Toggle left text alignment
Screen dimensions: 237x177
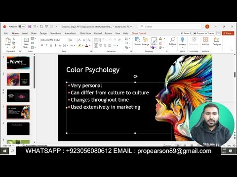pos(96,45)
